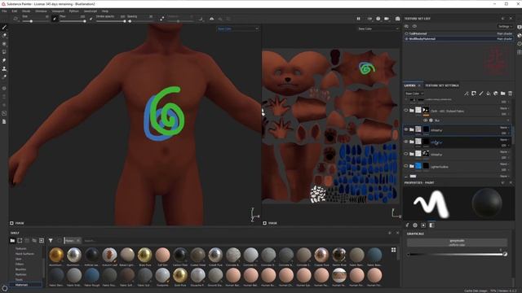Add effect using the wand icon in Layers

click(467, 94)
